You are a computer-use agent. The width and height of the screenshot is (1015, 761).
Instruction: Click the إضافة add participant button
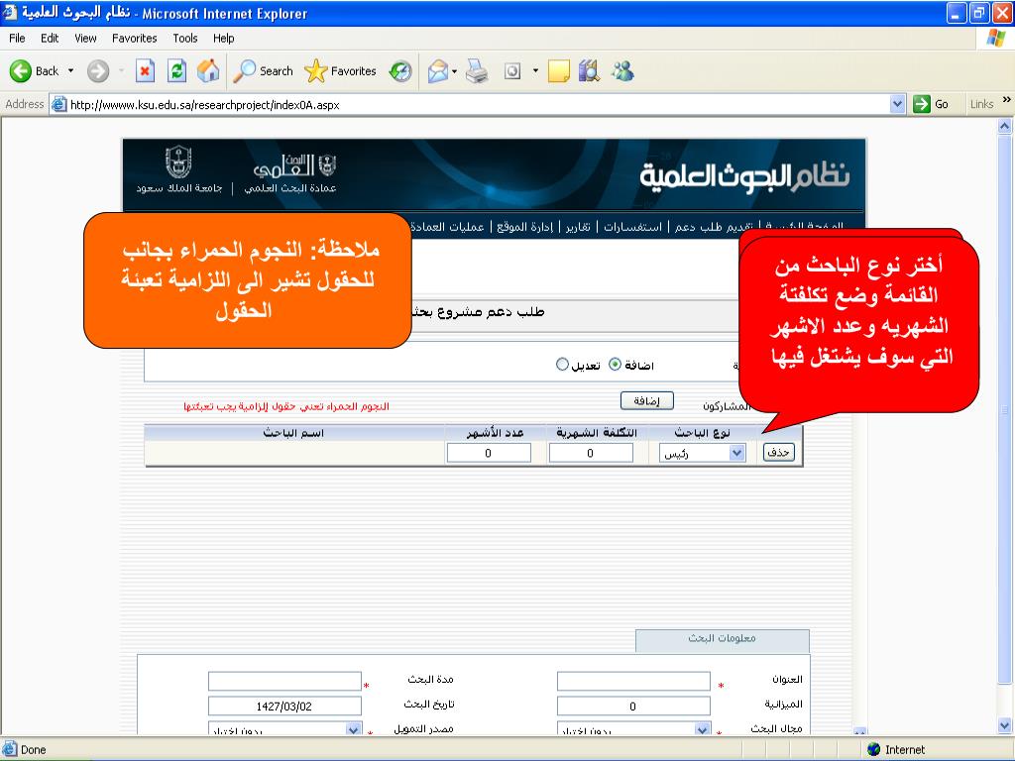[x=646, y=400]
